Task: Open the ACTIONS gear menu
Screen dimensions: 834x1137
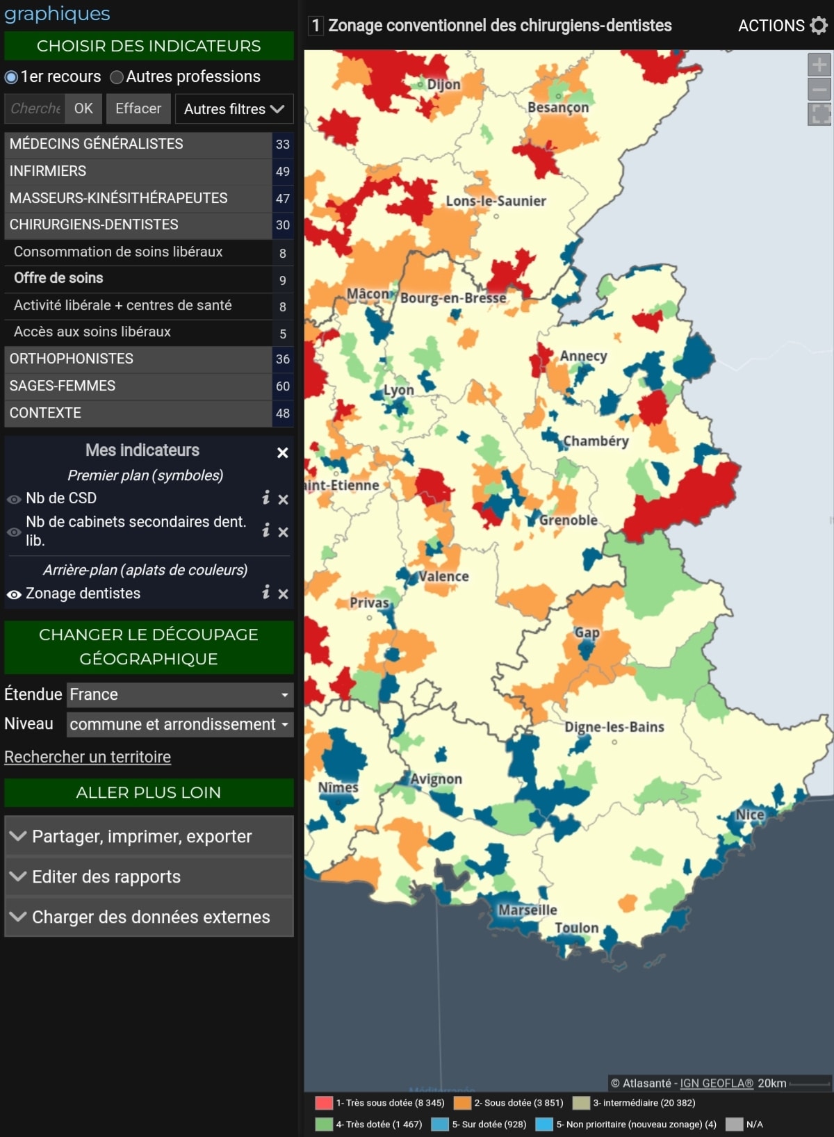Action: [819, 26]
